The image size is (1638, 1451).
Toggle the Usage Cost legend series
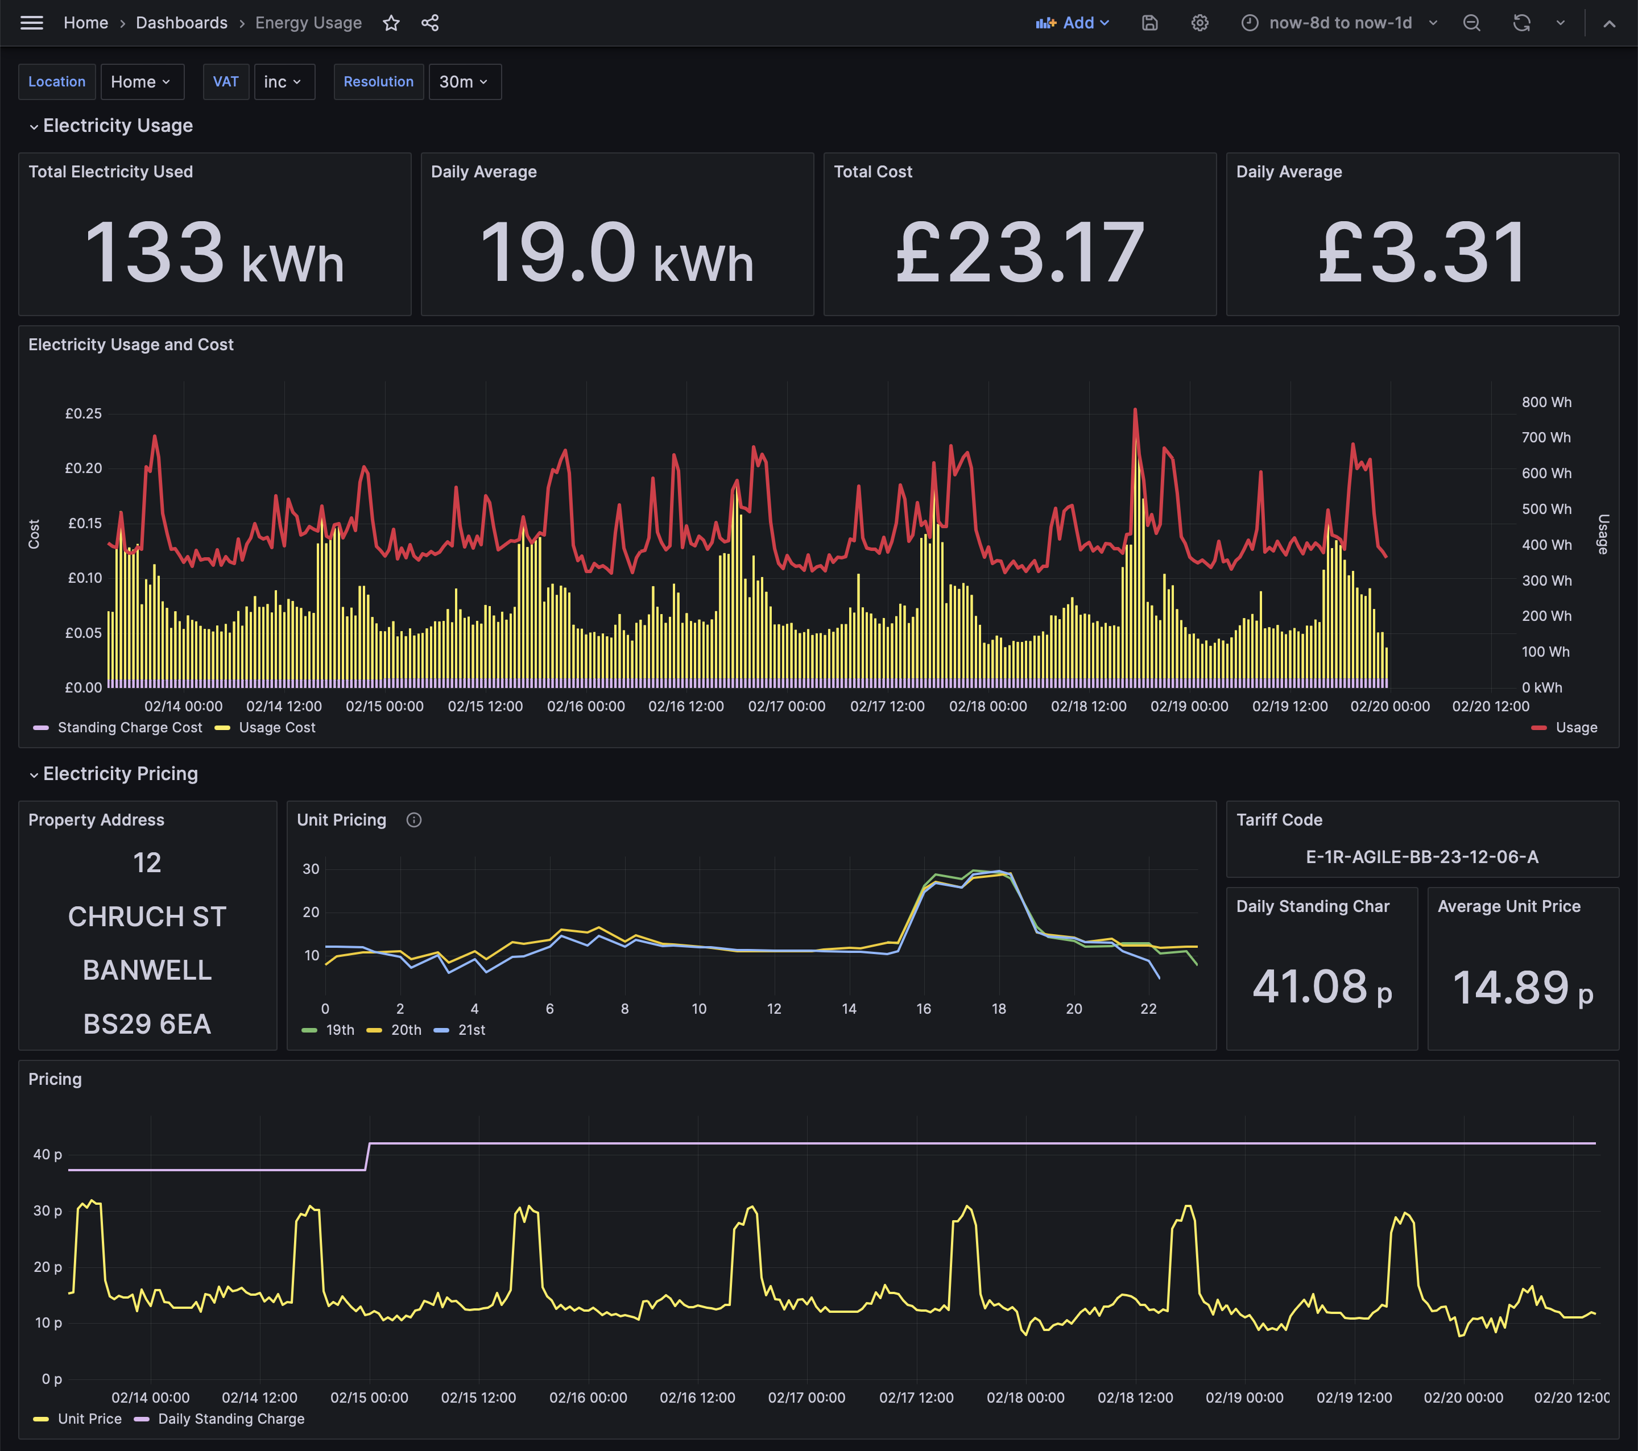(x=276, y=728)
